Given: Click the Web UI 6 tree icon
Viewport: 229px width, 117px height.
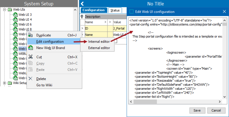Looking at the screenshot, I should (x=15, y=24).
